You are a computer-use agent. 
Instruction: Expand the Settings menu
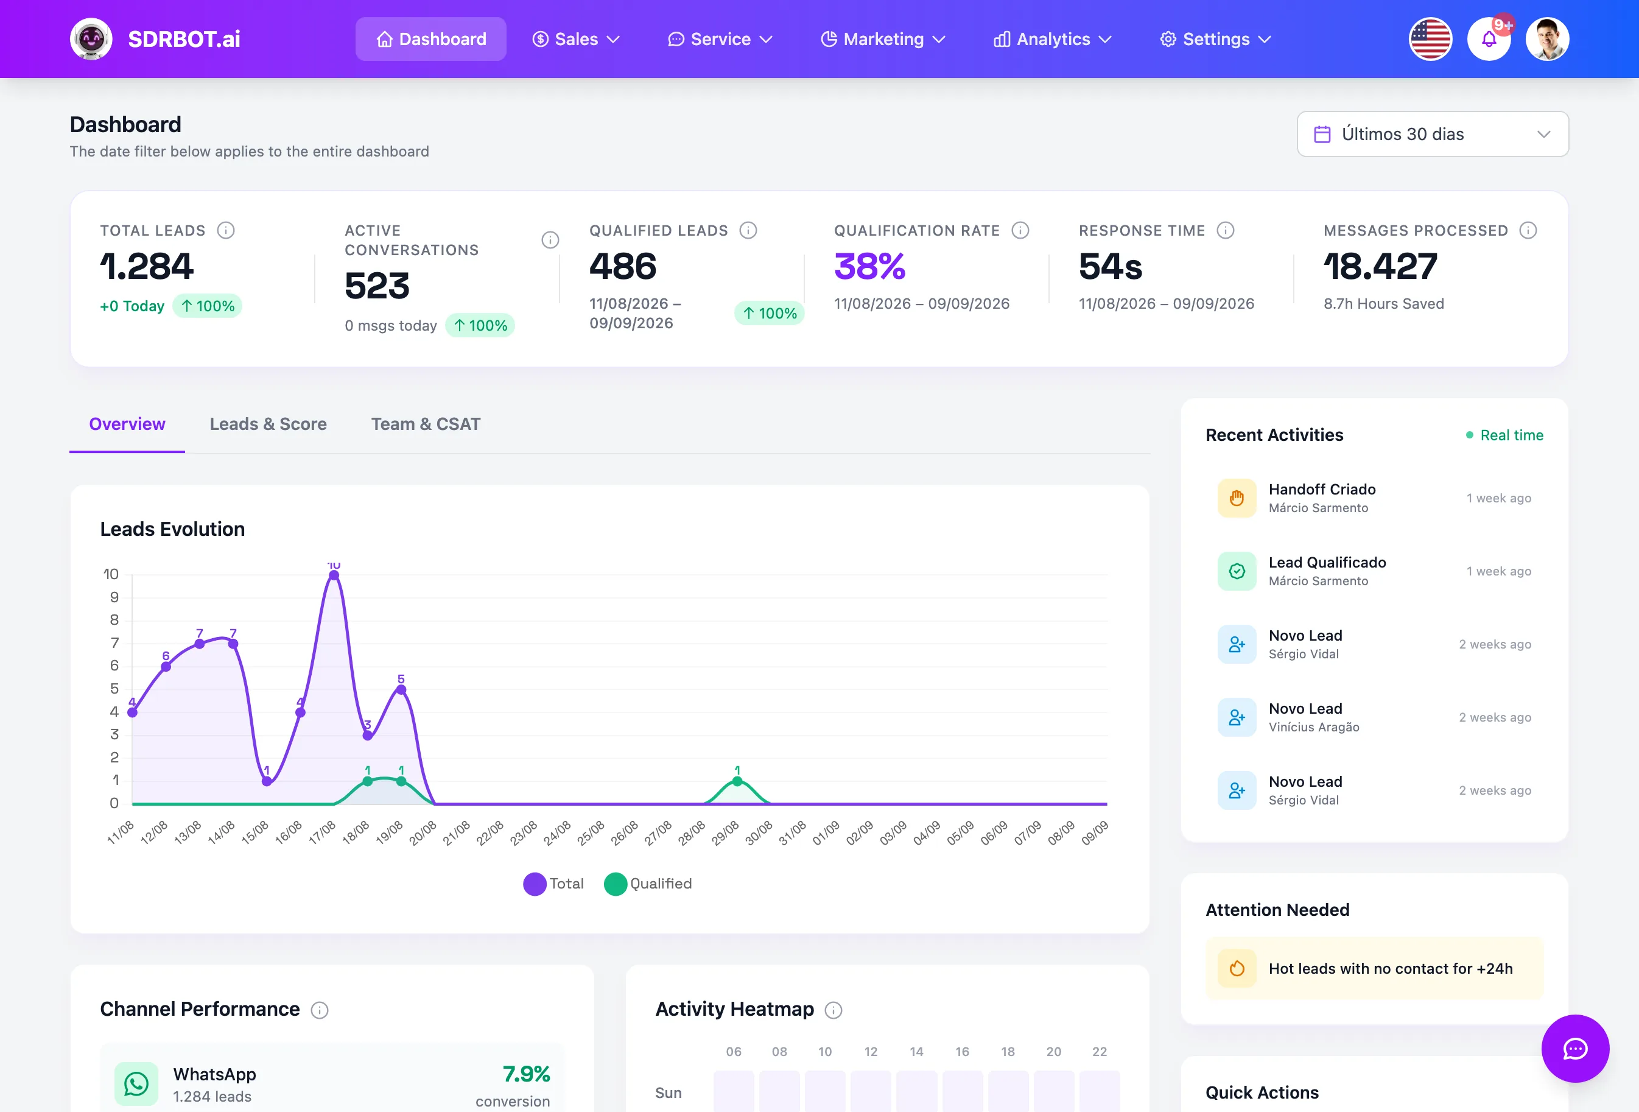tap(1216, 39)
